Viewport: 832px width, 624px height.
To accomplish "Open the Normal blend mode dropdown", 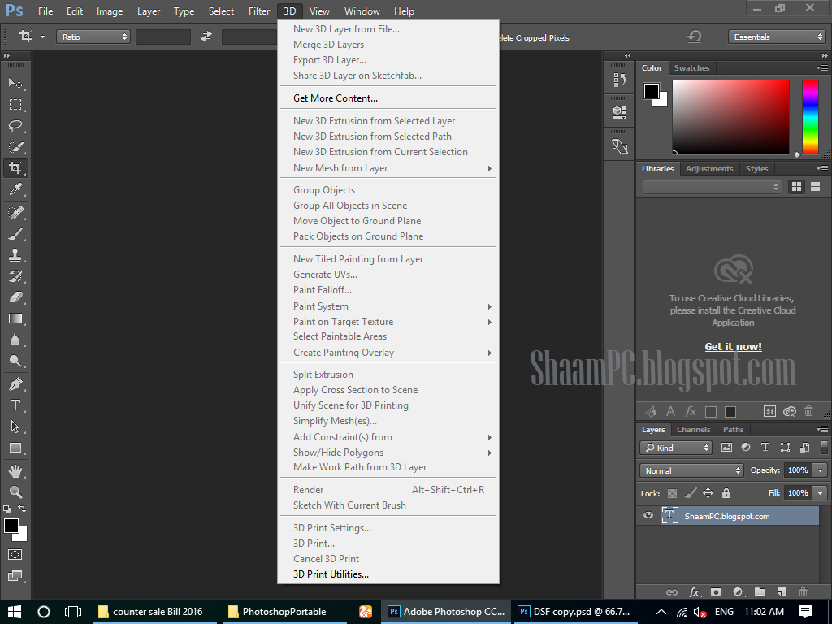I will (691, 470).
